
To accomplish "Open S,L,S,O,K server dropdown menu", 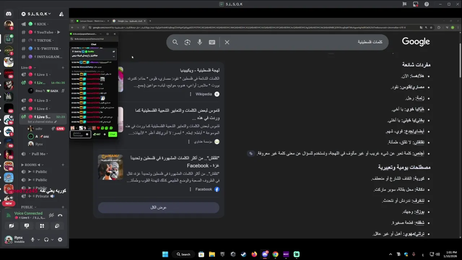I will coord(36,14).
